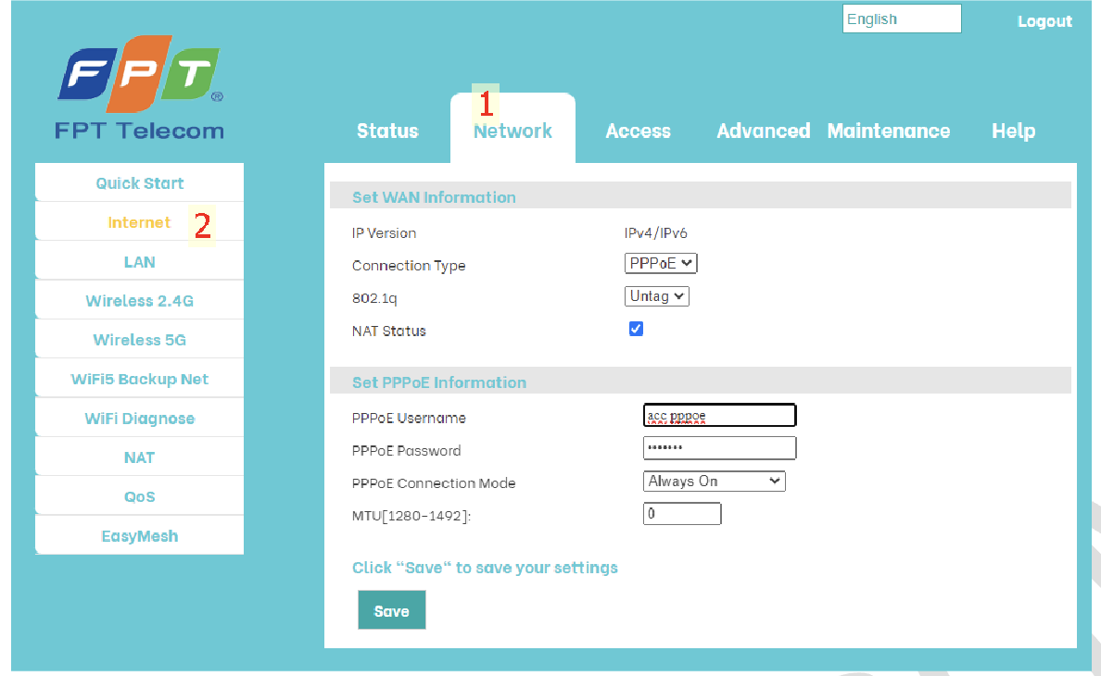The height and width of the screenshot is (676, 1101).
Task: Open the Connection Type dropdown
Action: coord(660,264)
